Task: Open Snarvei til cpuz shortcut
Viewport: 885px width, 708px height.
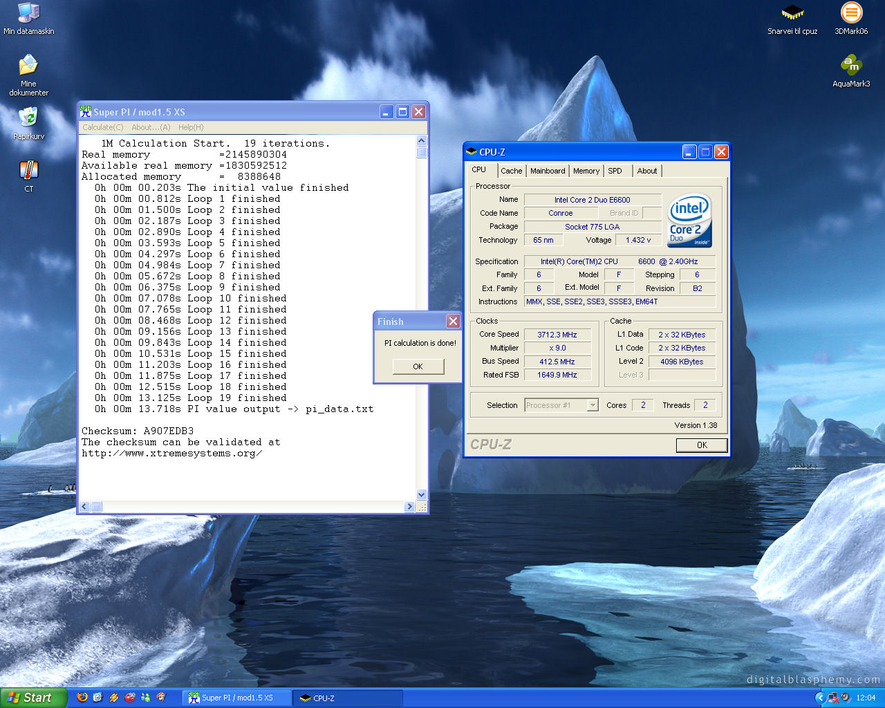Action: point(792,12)
